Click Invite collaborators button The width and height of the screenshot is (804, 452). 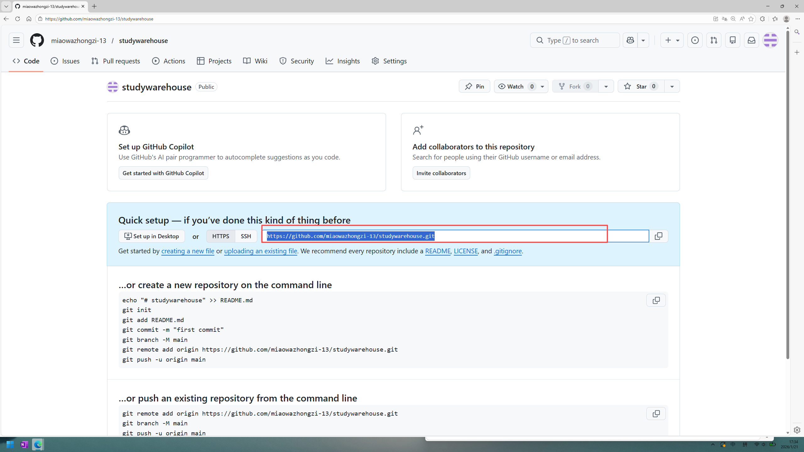[441, 173]
